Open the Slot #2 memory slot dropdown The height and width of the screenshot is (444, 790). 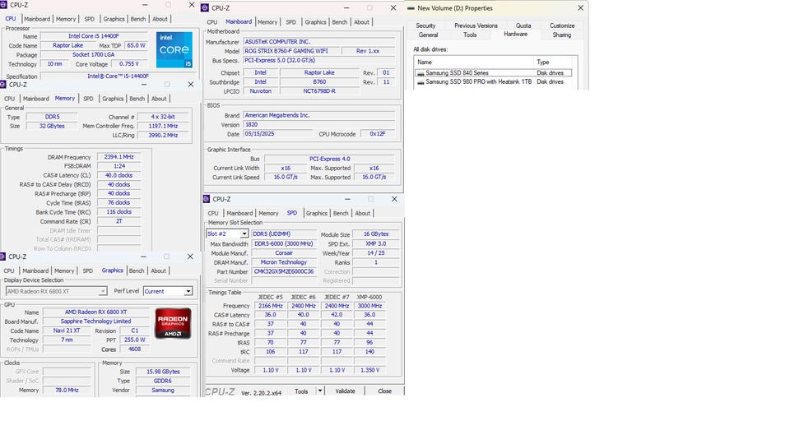[x=244, y=234]
